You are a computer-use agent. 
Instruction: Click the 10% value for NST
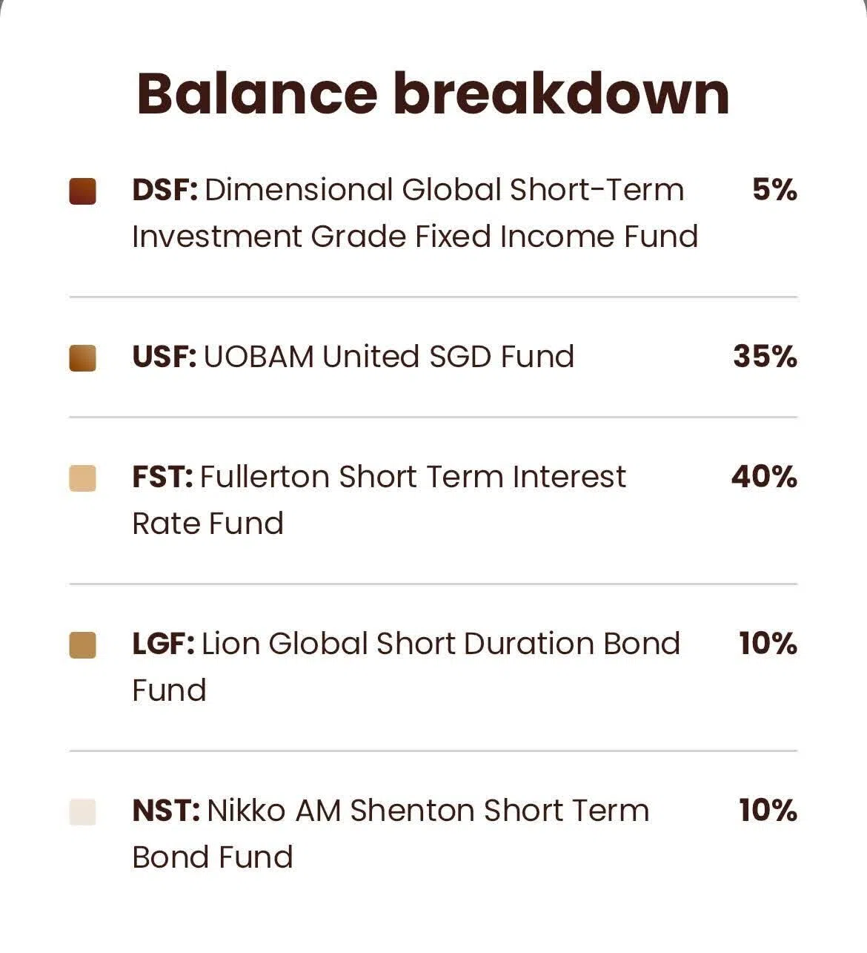(768, 811)
